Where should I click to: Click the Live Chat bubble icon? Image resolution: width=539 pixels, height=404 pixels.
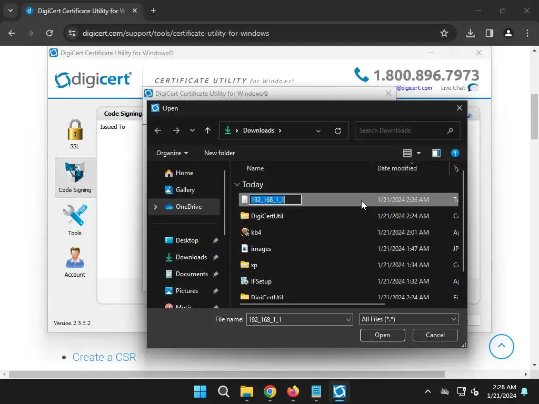click(x=473, y=88)
